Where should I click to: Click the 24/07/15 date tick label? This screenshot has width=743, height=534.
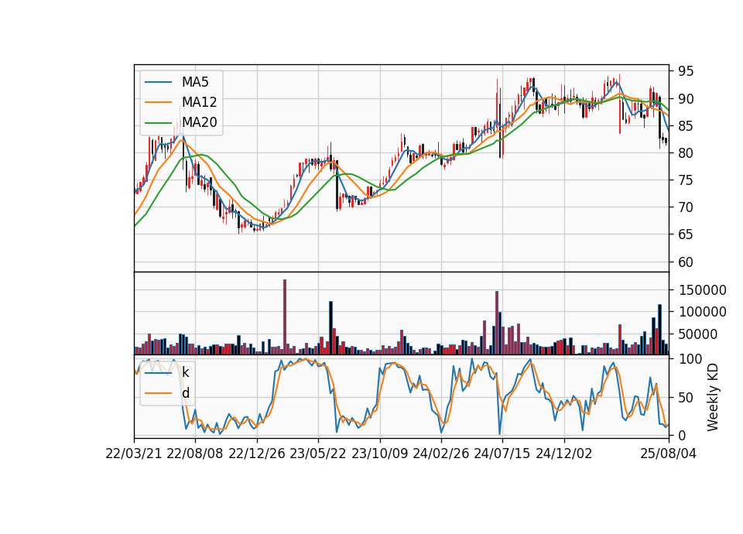[502, 454]
